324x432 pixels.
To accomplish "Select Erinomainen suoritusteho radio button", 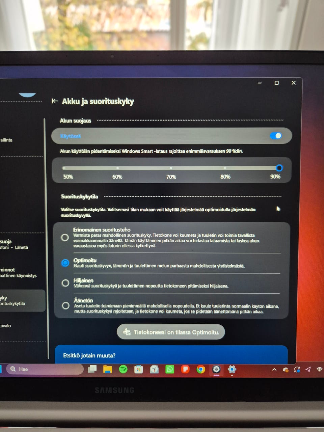I will 65,238.
